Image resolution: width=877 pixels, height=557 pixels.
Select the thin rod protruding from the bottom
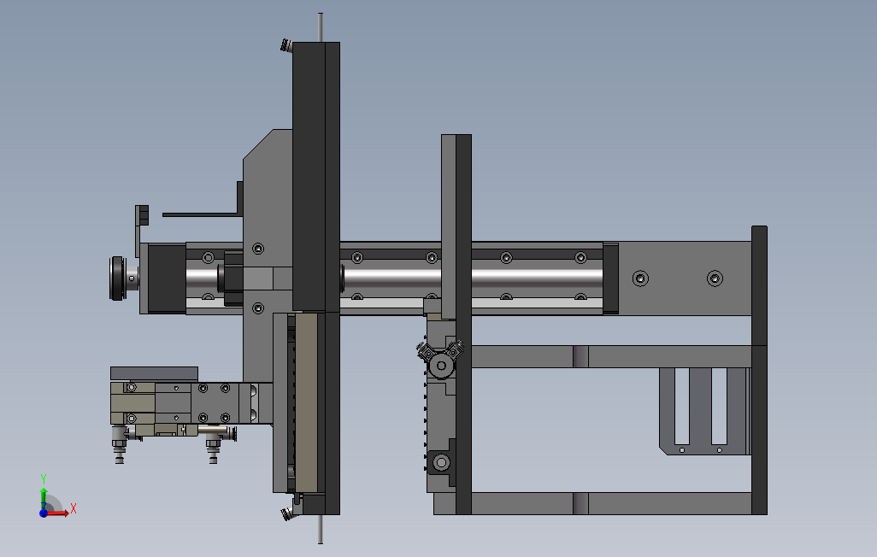click(321, 529)
